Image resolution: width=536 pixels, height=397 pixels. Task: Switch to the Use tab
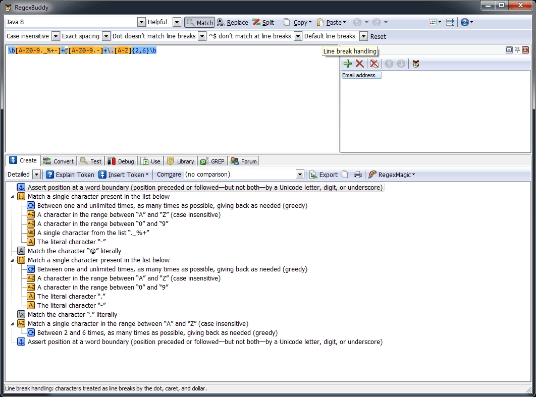[x=151, y=161]
